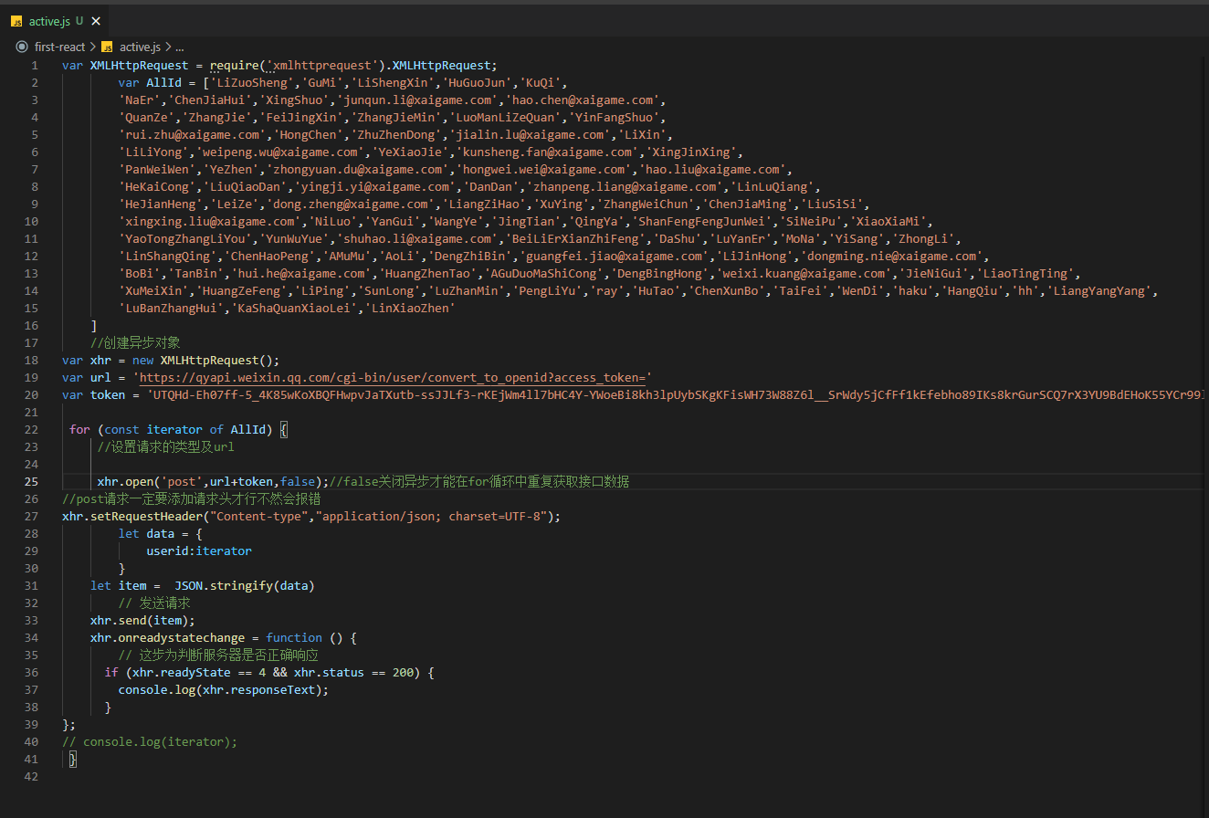Click 'ShanFengFengJunWei' in the array
Viewport: 1209px width, 818px height.
click(x=704, y=221)
